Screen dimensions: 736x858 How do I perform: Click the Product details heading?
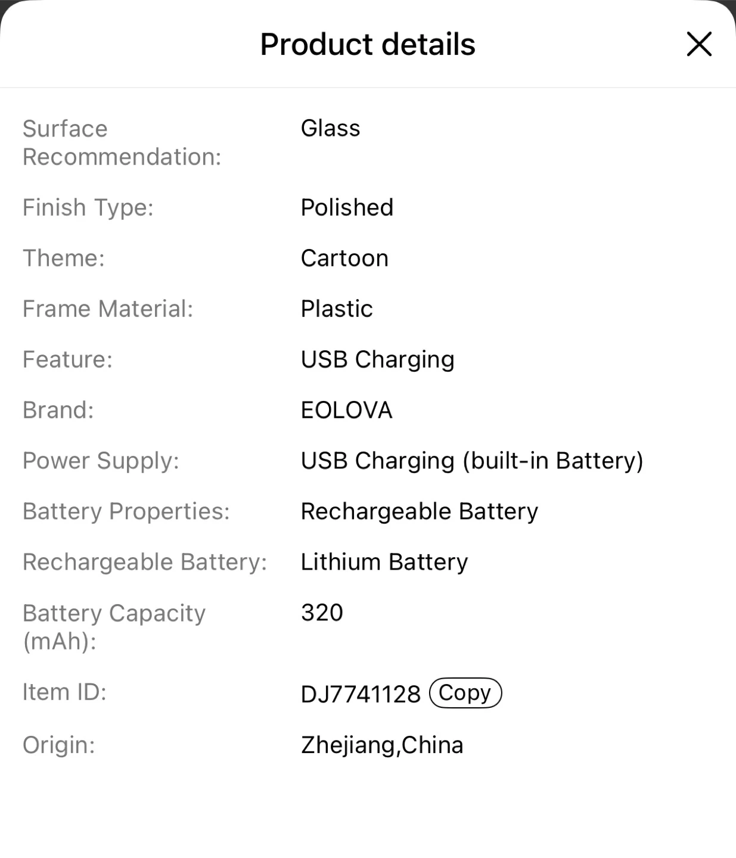[x=368, y=44]
